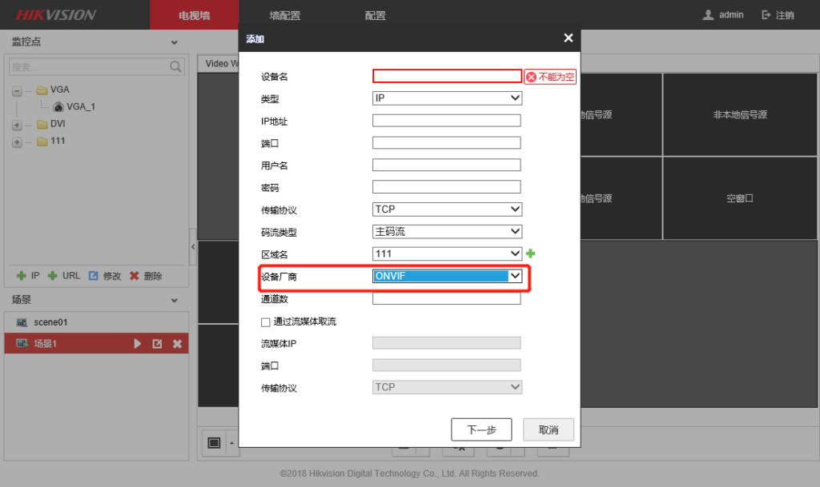Click the 下一步 (Next) button

tap(481, 429)
